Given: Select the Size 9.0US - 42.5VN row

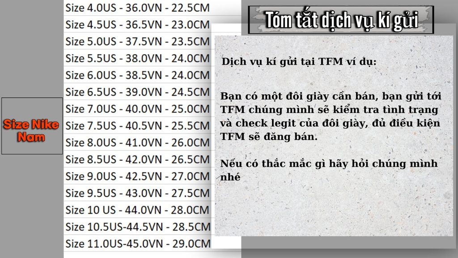Looking at the screenshot, I should pyautogui.click(x=137, y=176).
